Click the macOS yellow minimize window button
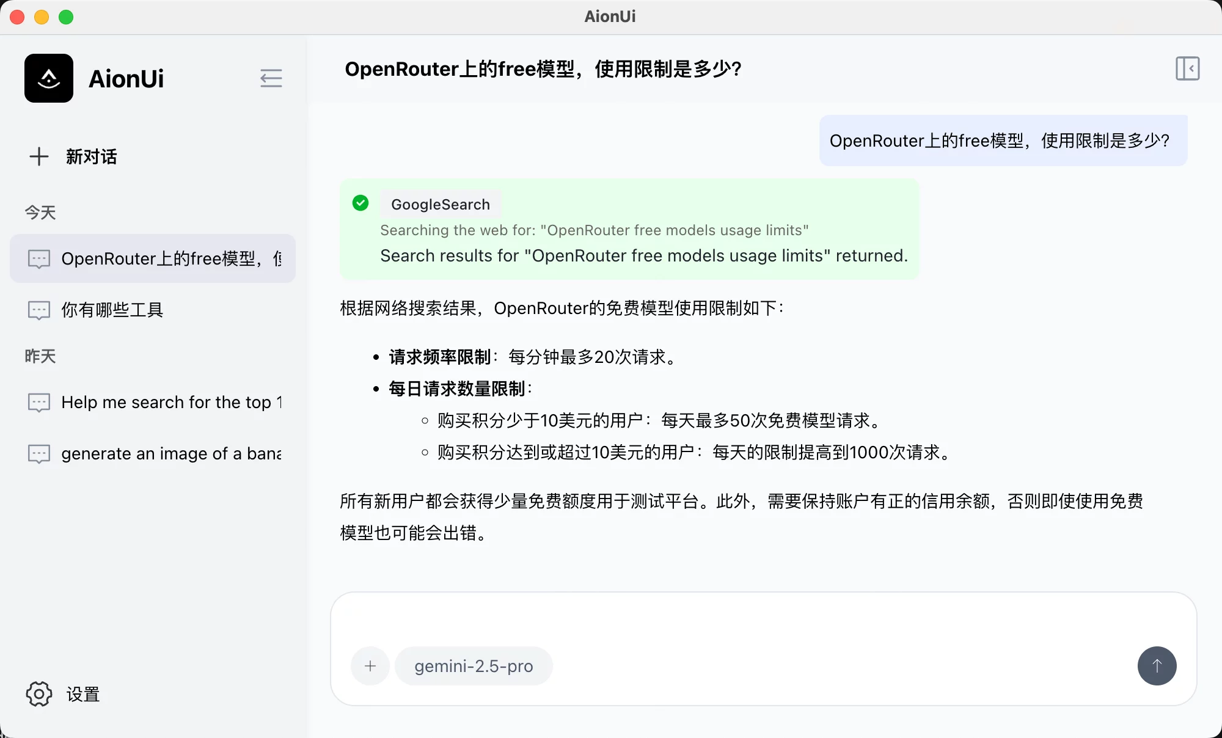Screen dimensions: 1222x738 pos(42,17)
